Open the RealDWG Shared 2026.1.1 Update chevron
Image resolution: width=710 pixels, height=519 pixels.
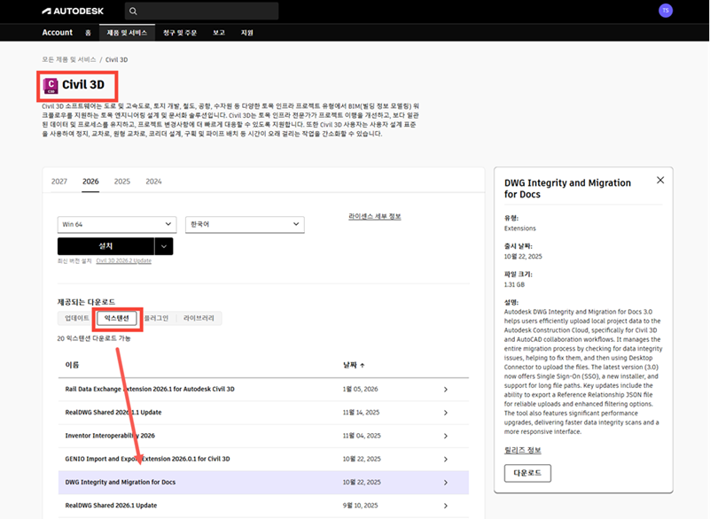point(446,413)
